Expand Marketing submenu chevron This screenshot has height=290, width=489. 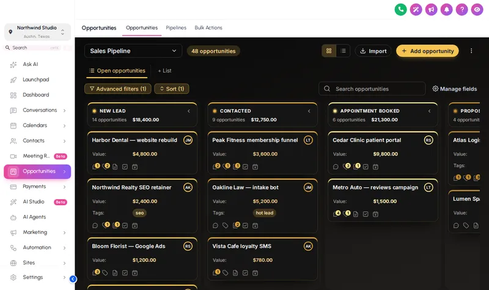pyautogui.click(x=65, y=233)
